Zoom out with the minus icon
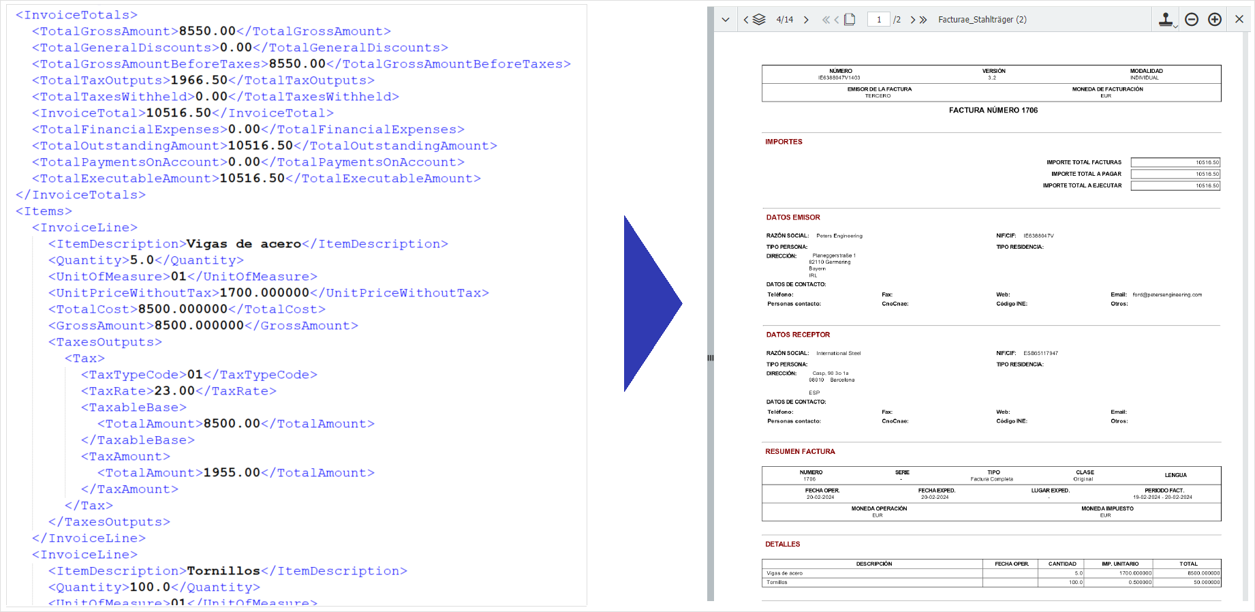 1192,20
